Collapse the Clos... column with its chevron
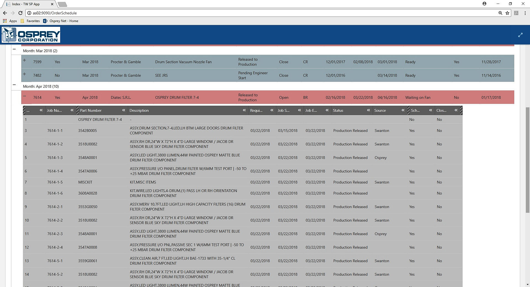The height and width of the screenshot is (287, 530). (456, 110)
